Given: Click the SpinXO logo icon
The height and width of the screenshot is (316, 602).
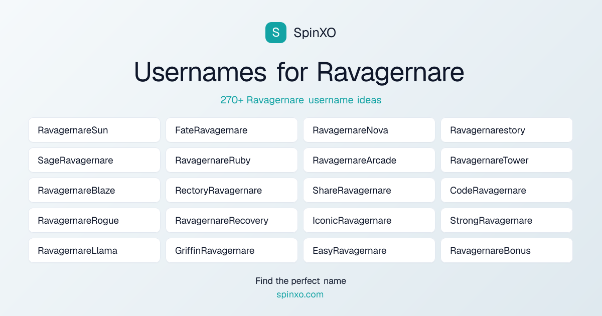Looking at the screenshot, I should click(276, 33).
